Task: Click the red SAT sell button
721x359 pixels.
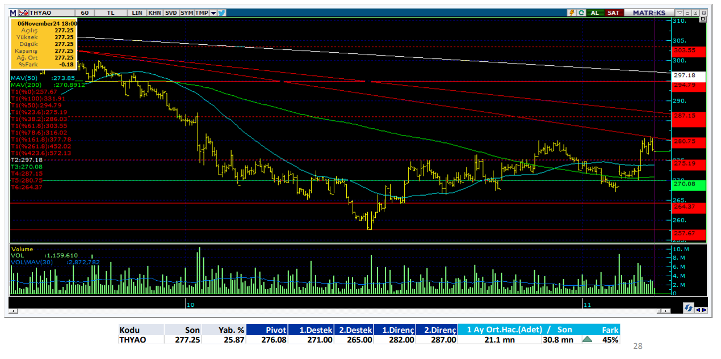Action: pyautogui.click(x=613, y=12)
